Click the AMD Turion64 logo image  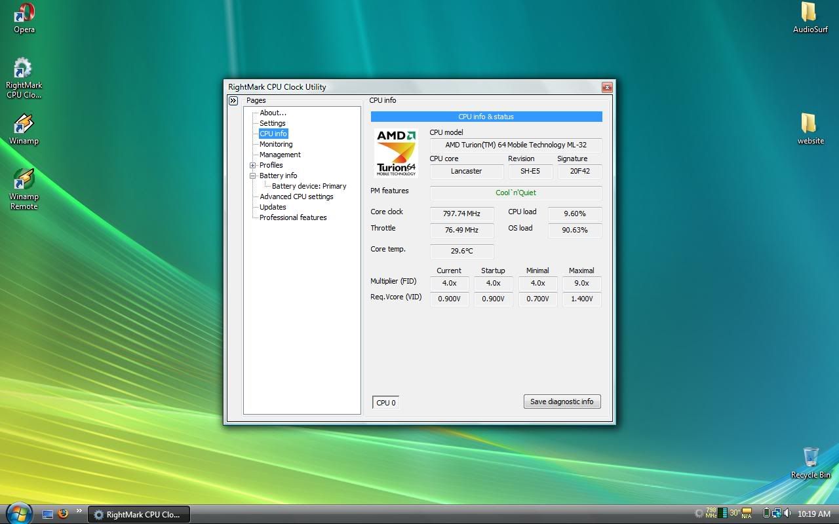pos(396,153)
